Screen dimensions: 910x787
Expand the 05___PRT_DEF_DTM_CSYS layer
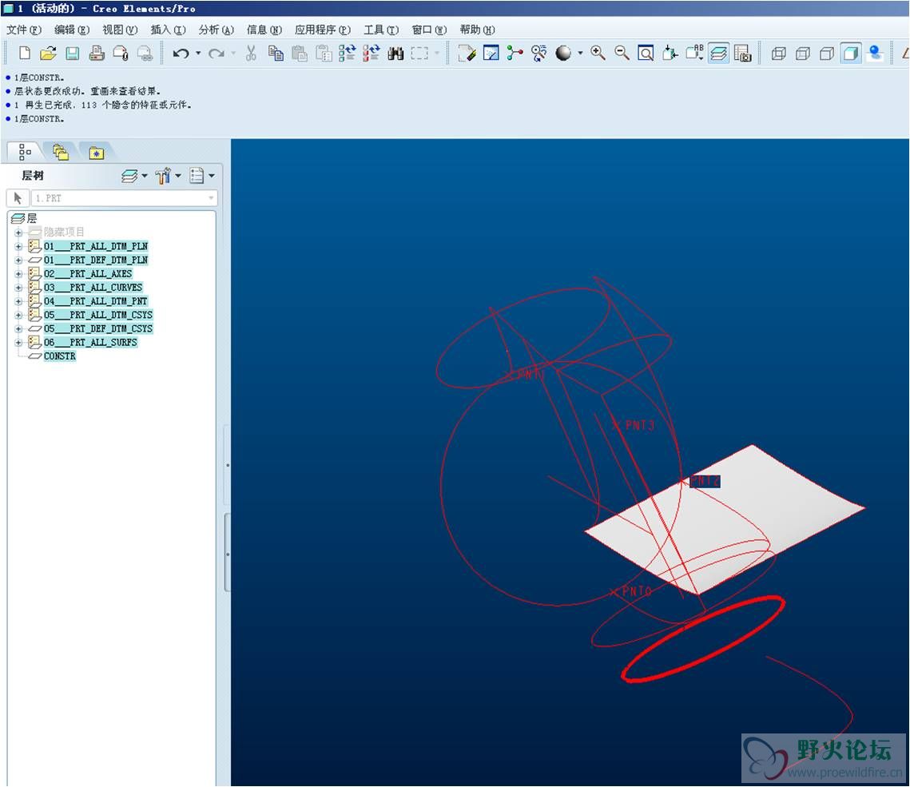coord(18,329)
